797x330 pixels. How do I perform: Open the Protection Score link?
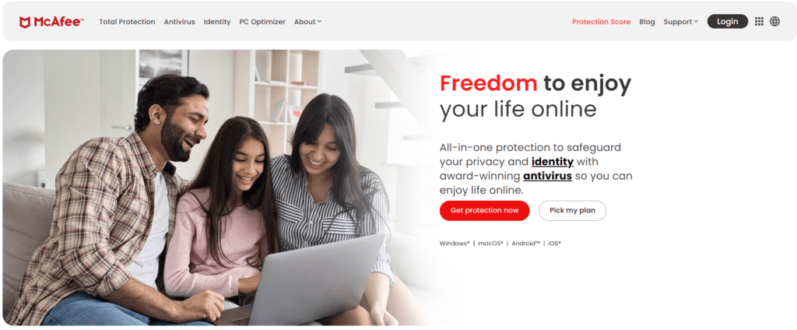pos(602,22)
